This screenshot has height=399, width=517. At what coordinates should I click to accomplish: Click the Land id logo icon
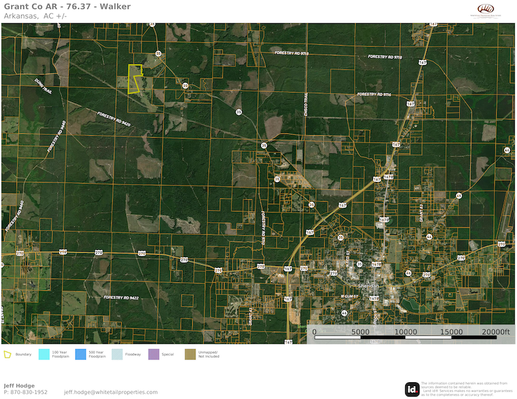412,389
